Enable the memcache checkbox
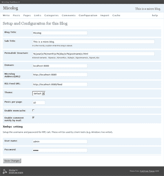The height and width of the screenshot is (176, 164). click(x=33, y=111)
